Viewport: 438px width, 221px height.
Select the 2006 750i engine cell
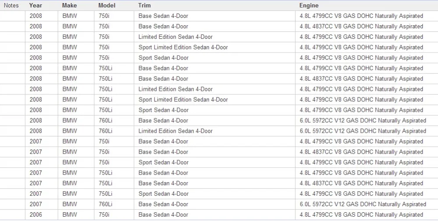[367, 215]
